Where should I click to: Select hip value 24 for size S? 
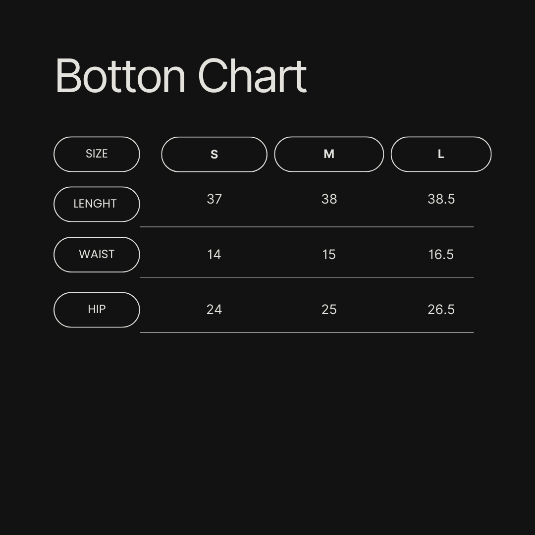(214, 310)
